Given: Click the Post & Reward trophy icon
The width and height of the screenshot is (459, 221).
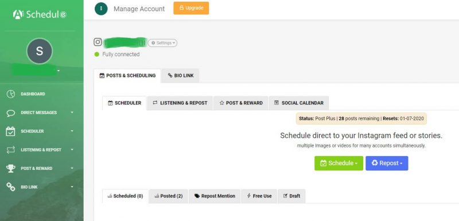Looking at the screenshot, I should (x=10, y=168).
